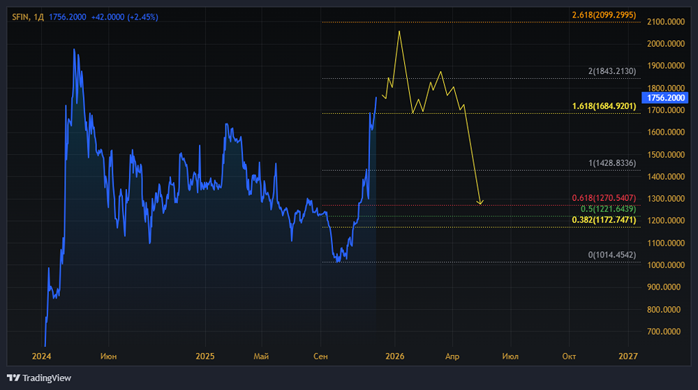Select the Июн label on time axis
The height and width of the screenshot is (390, 698).
(108, 356)
